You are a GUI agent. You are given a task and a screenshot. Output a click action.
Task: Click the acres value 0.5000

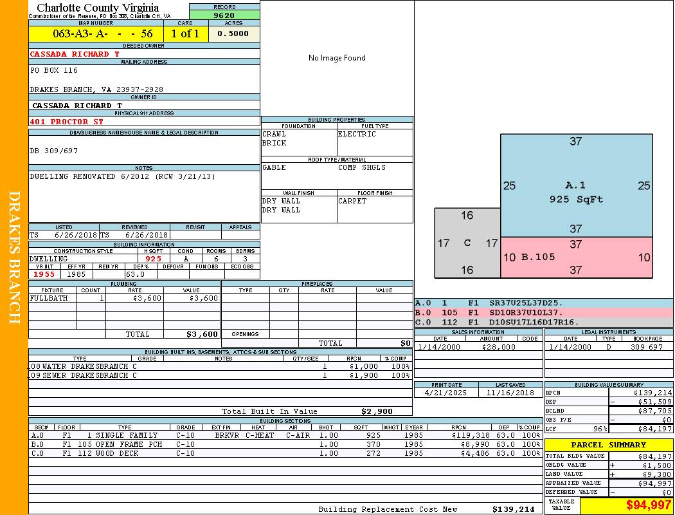(x=233, y=33)
